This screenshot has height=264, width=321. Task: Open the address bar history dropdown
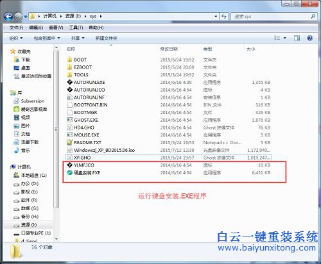[x=216, y=16]
